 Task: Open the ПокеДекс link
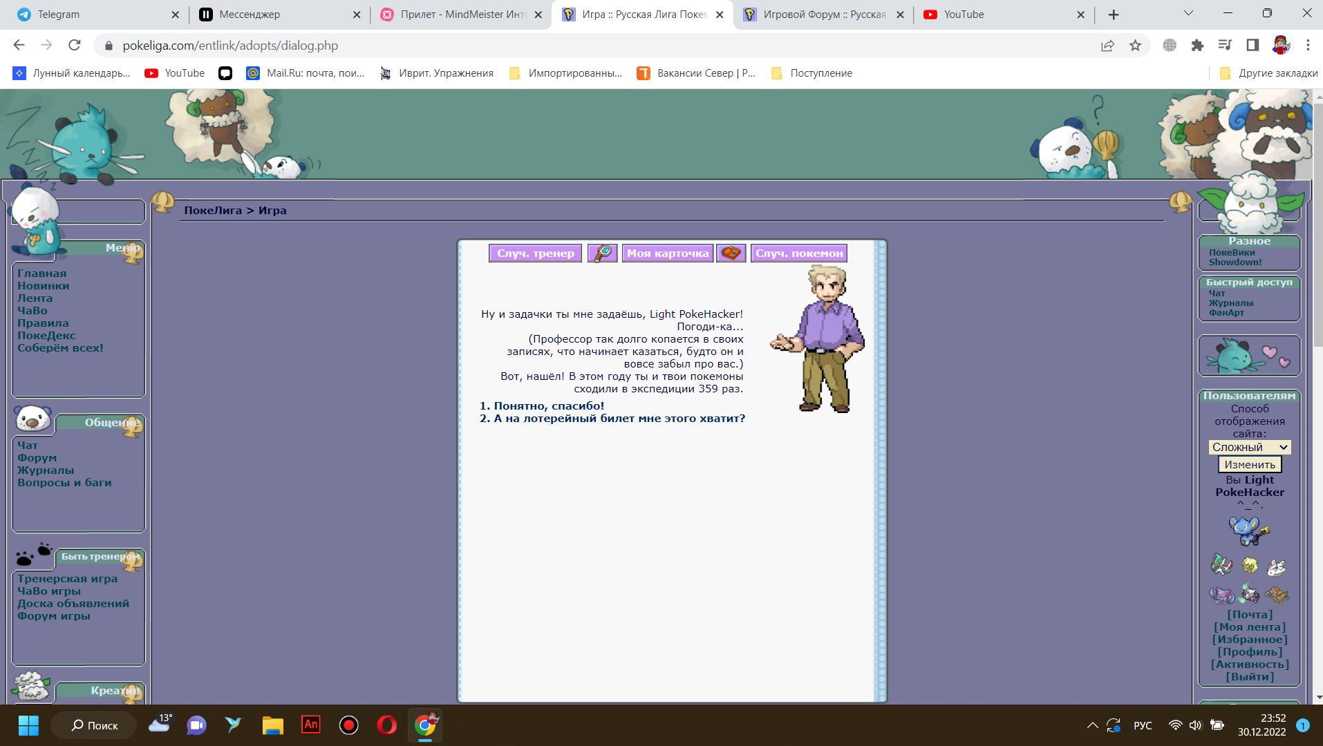point(46,336)
